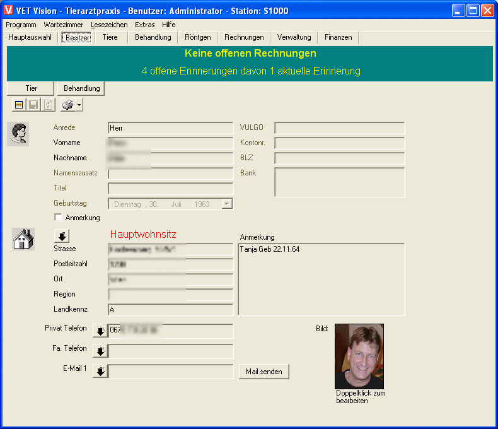This screenshot has height=429, width=498.
Task: Click the Tier button
Action: [31, 88]
